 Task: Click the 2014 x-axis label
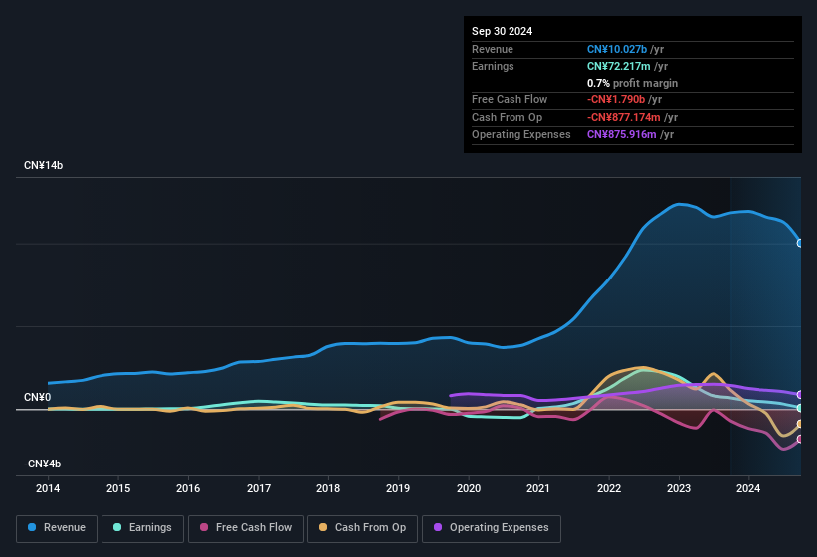(48, 488)
